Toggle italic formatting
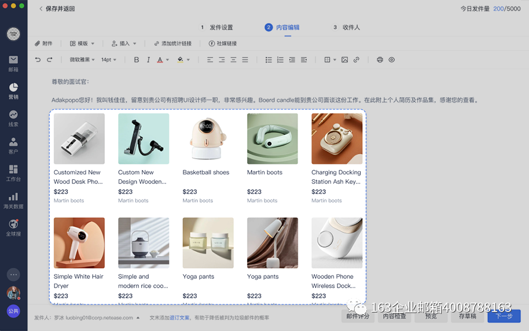529x331 pixels. coord(148,60)
